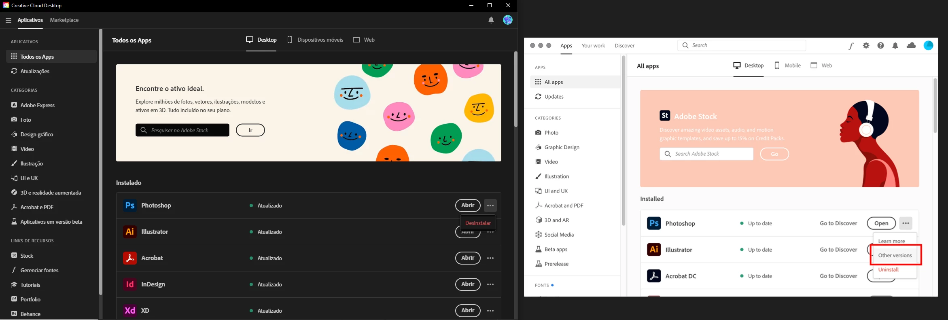Click Abrir button for XD
The height and width of the screenshot is (320, 948).
pyautogui.click(x=468, y=311)
